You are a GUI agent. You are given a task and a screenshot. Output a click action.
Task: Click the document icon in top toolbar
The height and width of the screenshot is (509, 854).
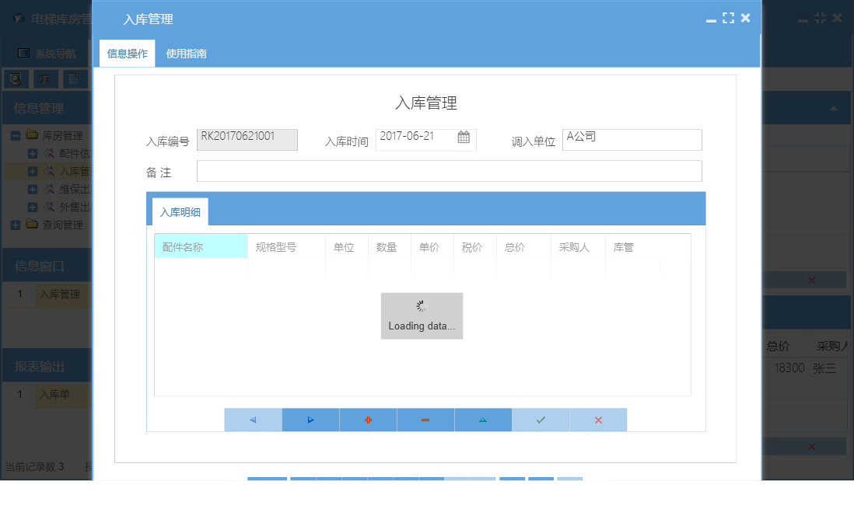point(75,78)
